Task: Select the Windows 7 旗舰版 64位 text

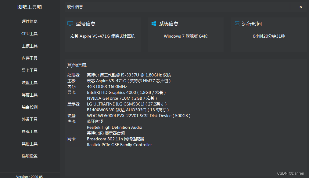Action: point(186,36)
